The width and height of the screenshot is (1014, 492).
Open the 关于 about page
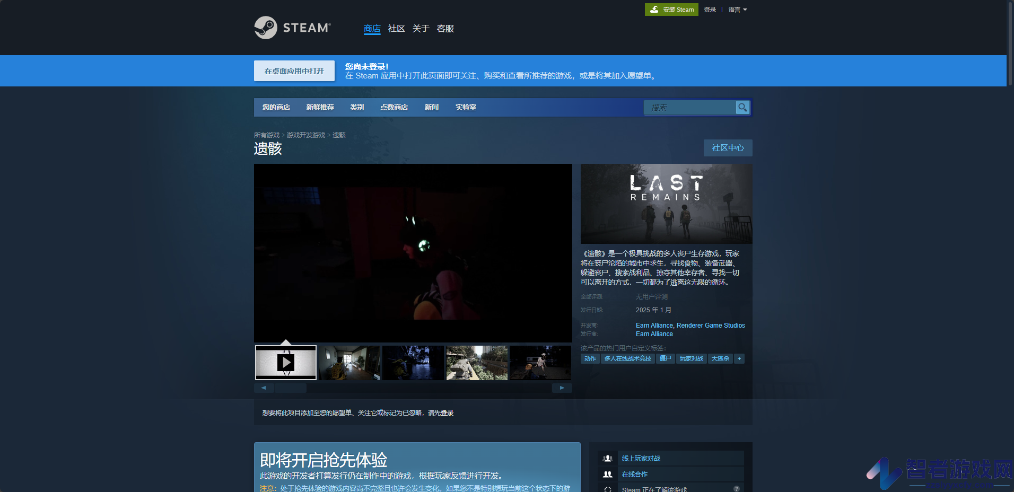click(x=421, y=29)
